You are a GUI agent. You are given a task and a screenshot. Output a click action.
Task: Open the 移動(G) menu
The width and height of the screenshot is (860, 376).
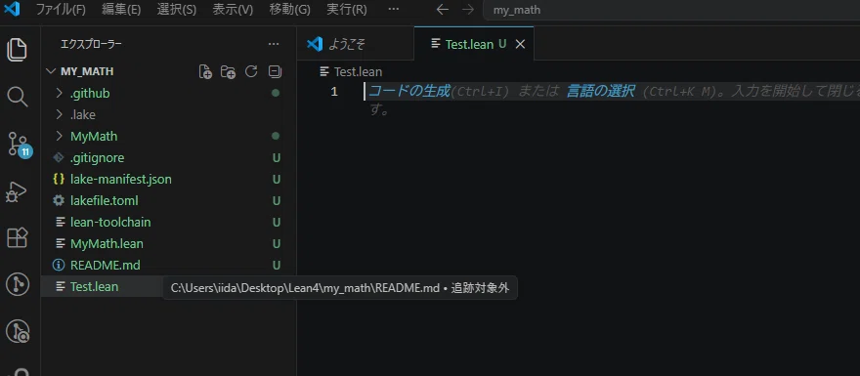tap(289, 10)
